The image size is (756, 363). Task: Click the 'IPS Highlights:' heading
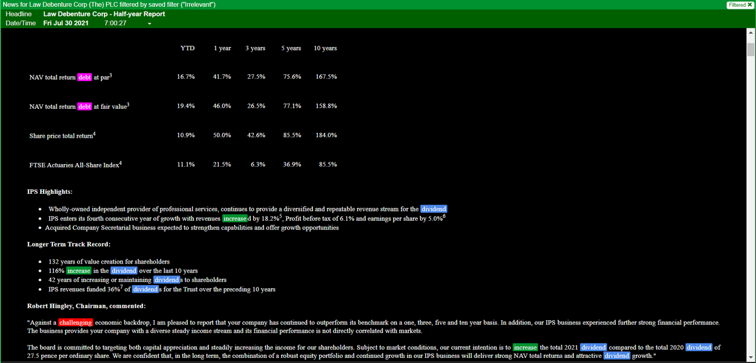pyautogui.click(x=49, y=191)
